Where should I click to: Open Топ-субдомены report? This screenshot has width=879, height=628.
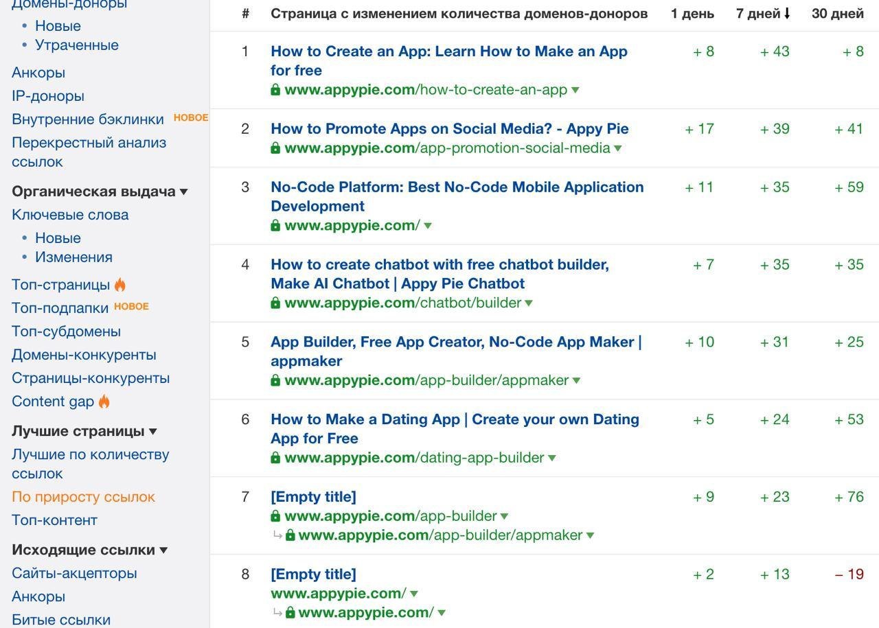coord(66,331)
